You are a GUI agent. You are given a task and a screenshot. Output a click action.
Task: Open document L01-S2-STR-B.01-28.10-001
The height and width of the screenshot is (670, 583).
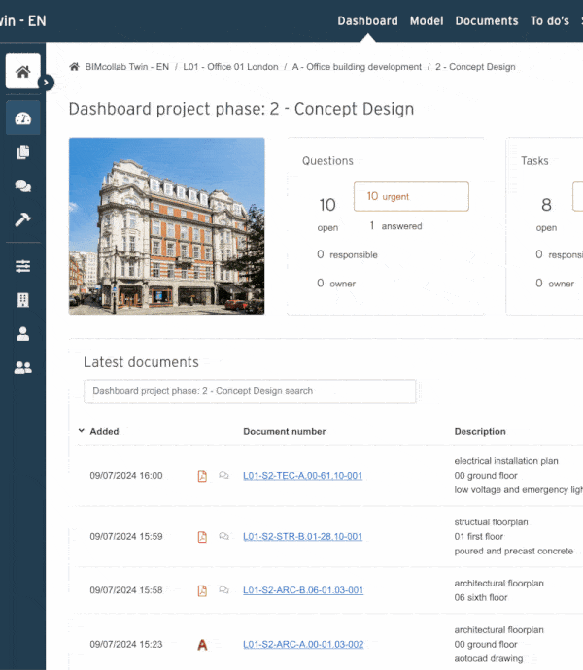[x=303, y=537]
